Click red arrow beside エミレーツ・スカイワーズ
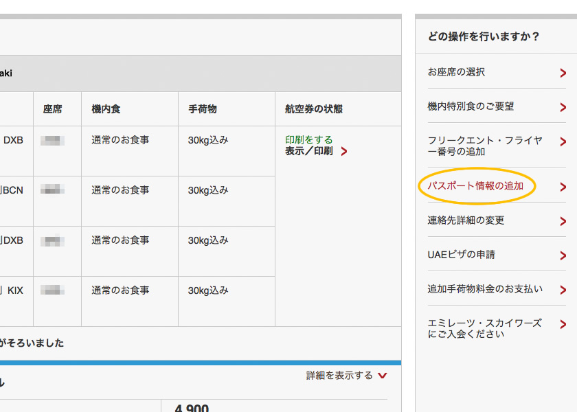 pyautogui.click(x=563, y=324)
